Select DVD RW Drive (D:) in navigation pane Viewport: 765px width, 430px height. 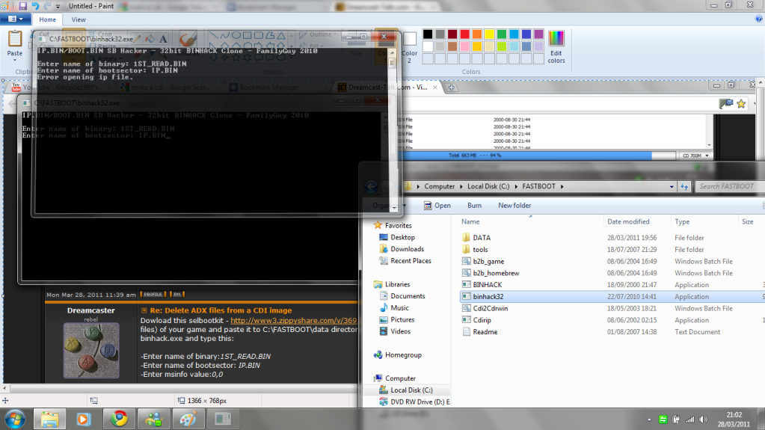[420, 402]
